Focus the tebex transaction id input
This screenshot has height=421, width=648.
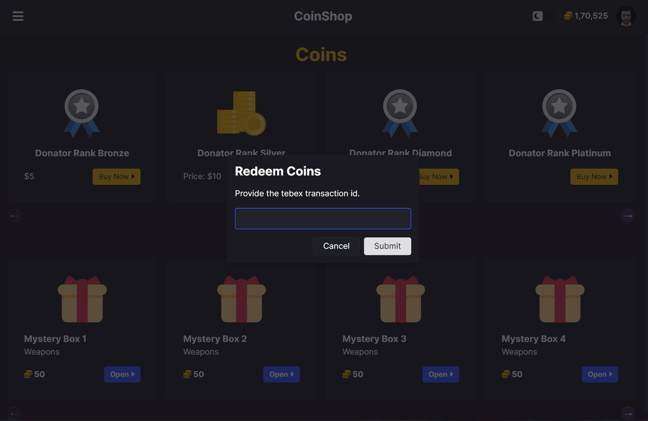point(323,218)
